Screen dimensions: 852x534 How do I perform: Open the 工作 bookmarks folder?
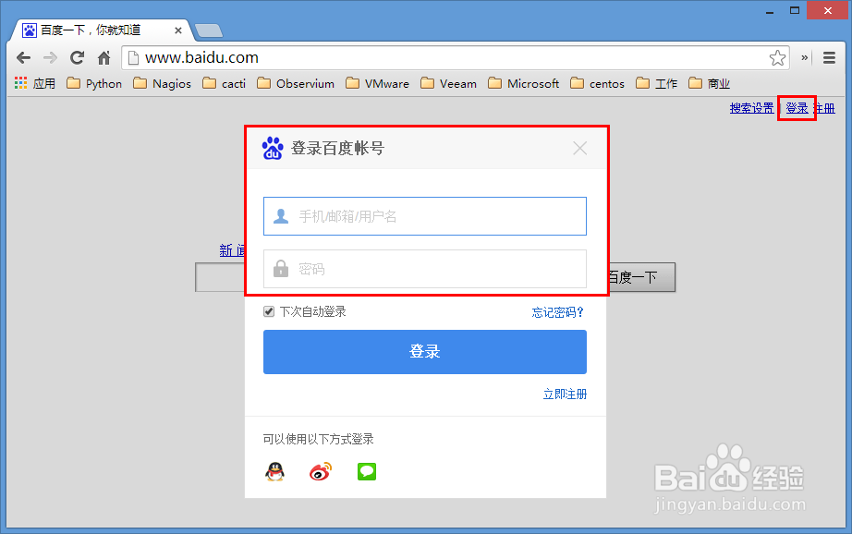click(656, 83)
